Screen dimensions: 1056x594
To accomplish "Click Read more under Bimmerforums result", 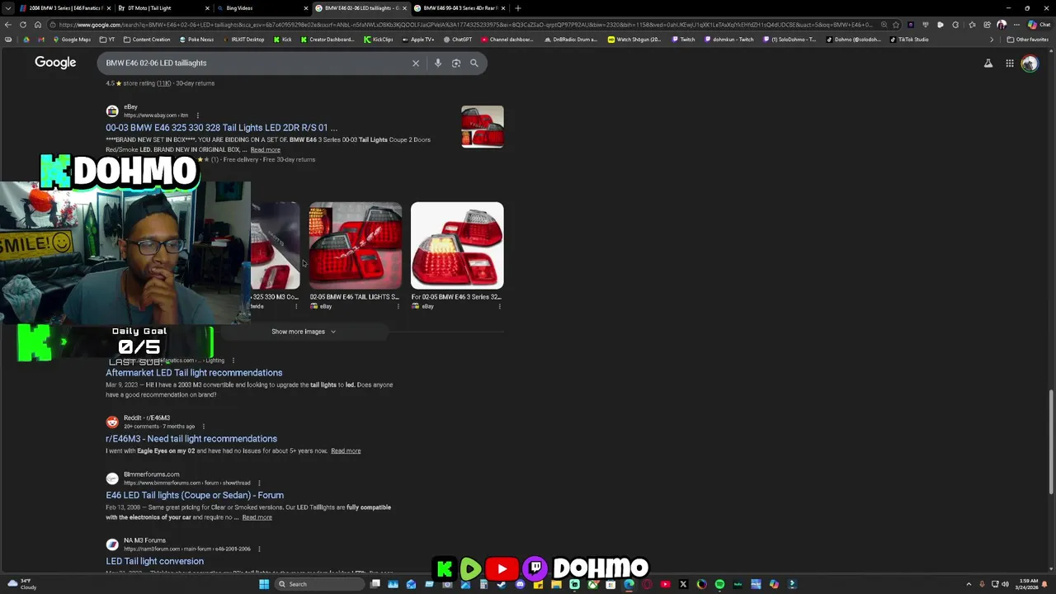I will pyautogui.click(x=257, y=517).
